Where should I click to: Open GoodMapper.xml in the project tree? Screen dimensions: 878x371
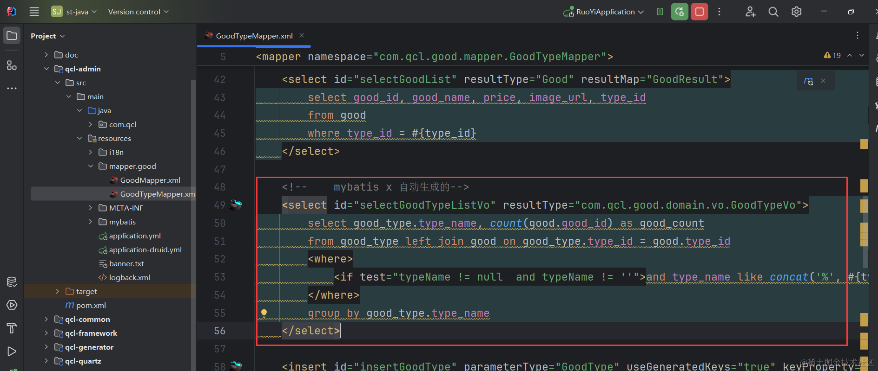point(150,180)
